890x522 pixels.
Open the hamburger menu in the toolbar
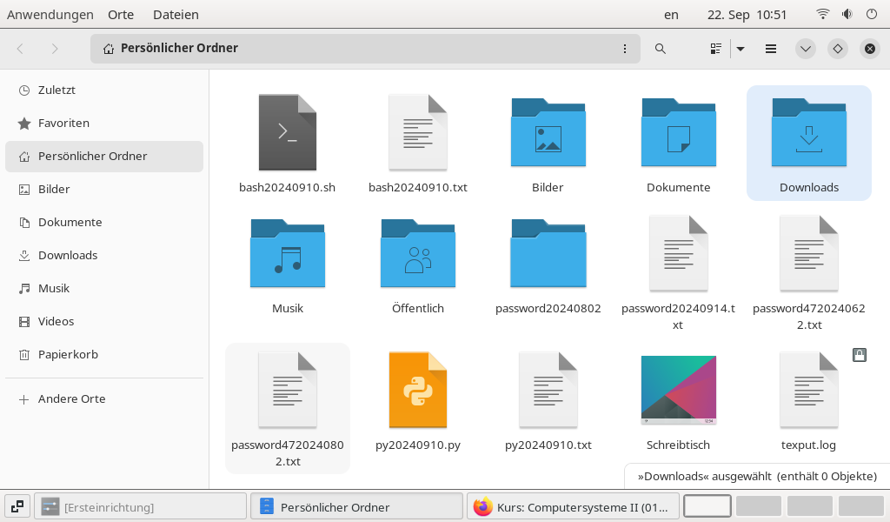point(770,49)
